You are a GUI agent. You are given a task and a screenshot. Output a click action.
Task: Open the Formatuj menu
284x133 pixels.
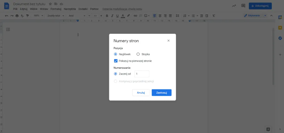click(56, 9)
